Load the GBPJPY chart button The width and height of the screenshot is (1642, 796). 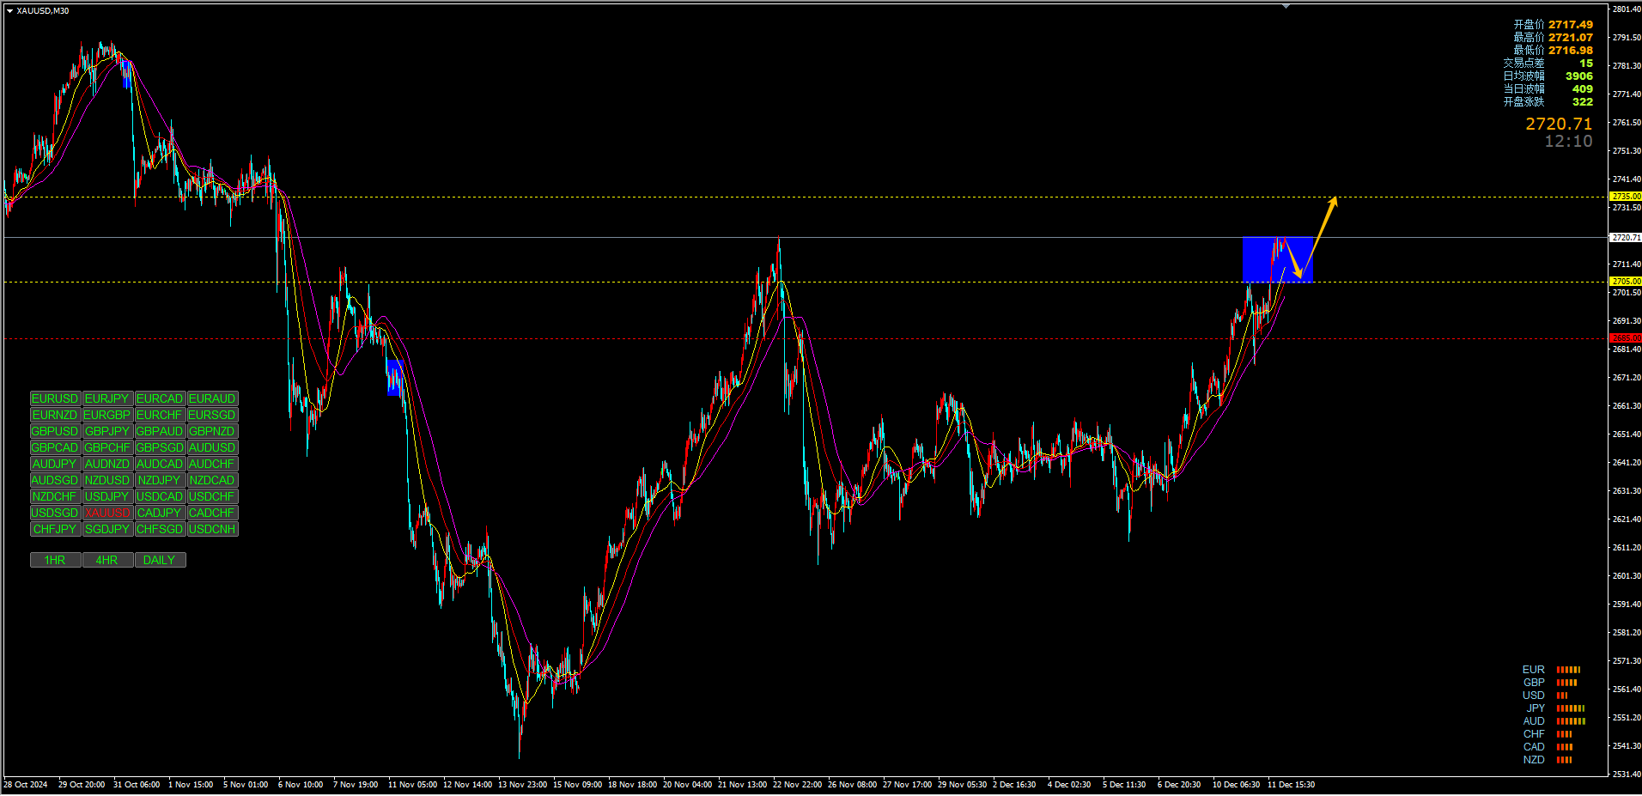(x=107, y=431)
